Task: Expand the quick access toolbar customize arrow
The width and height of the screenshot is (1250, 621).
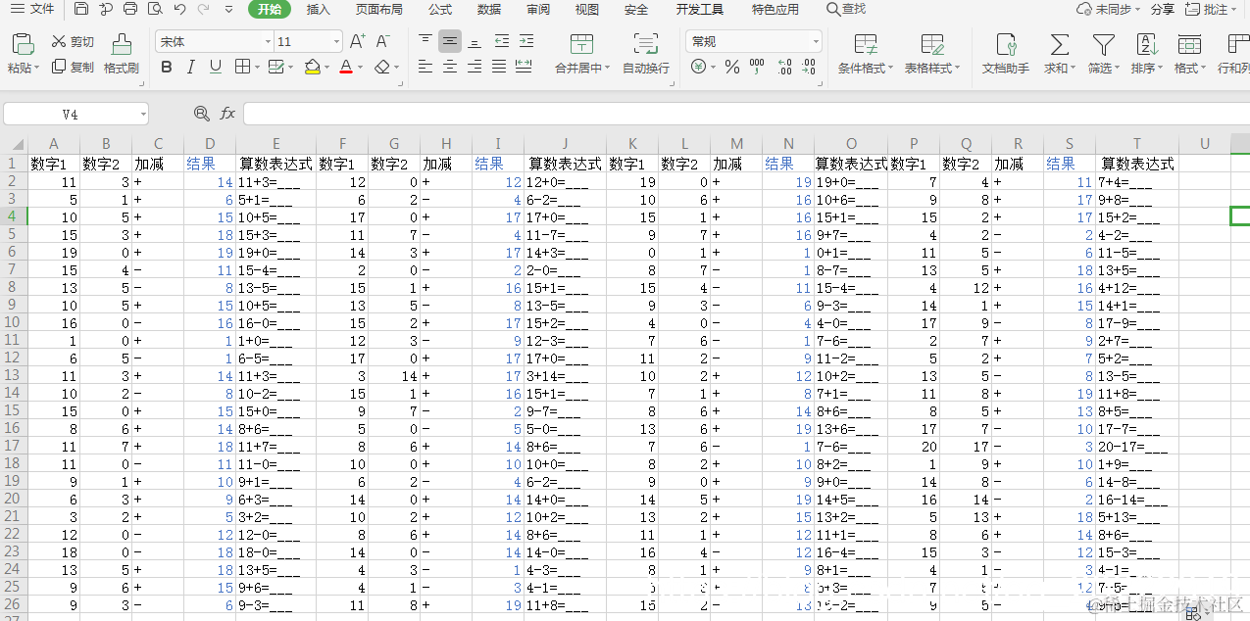Action: [x=228, y=10]
